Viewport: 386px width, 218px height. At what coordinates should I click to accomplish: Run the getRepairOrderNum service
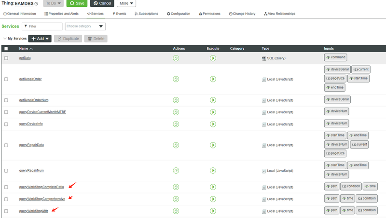pyautogui.click(x=213, y=100)
